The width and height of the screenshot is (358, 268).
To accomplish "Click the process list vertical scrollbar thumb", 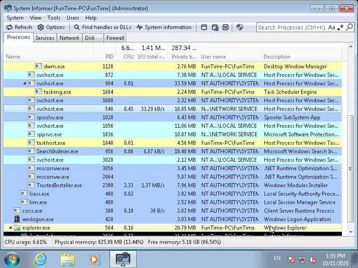I will (350, 169).
